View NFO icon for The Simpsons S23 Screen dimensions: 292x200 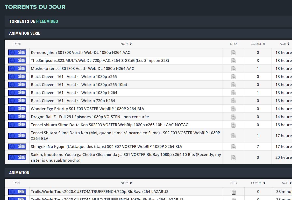click(233, 61)
